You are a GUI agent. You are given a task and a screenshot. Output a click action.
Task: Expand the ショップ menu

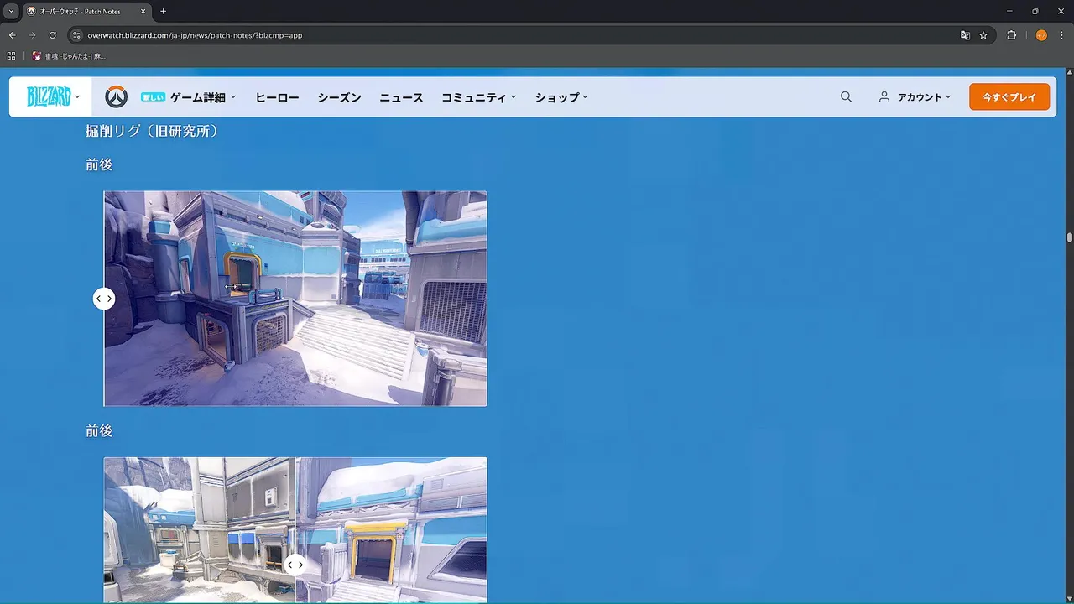pyautogui.click(x=561, y=97)
